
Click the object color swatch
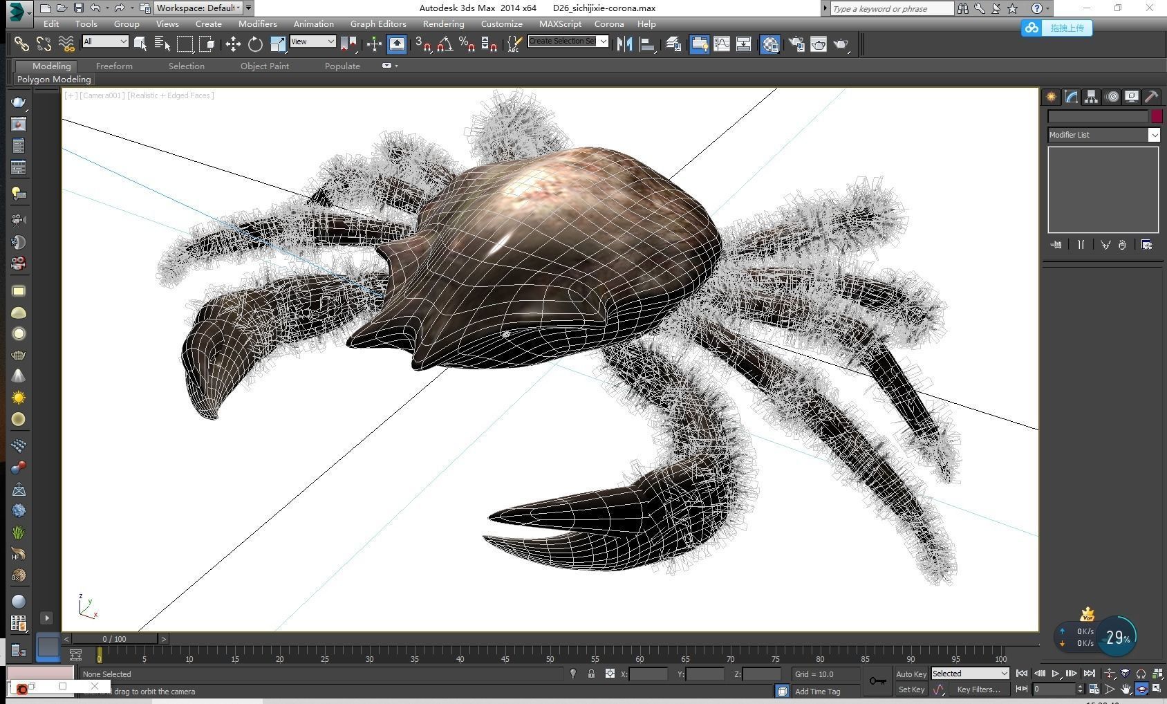tap(1157, 117)
